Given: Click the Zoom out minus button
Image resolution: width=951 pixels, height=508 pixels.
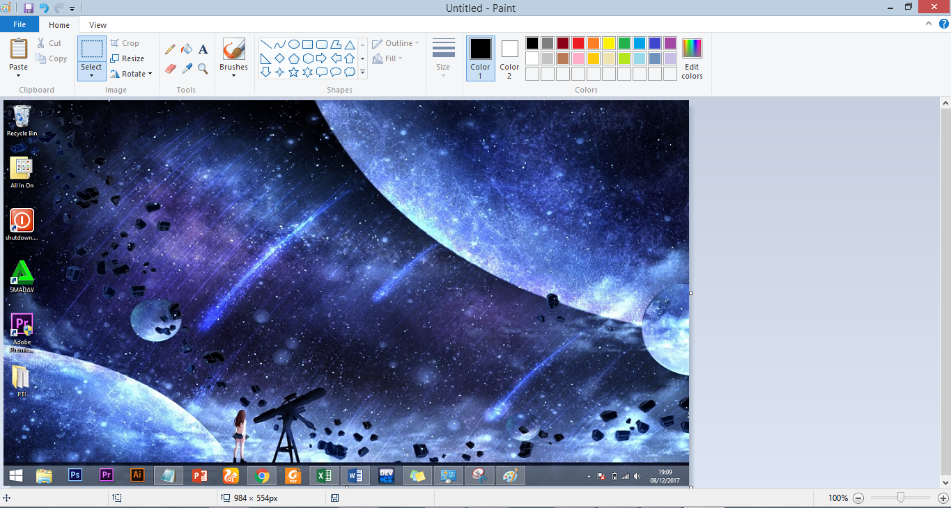Looking at the screenshot, I should [858, 498].
